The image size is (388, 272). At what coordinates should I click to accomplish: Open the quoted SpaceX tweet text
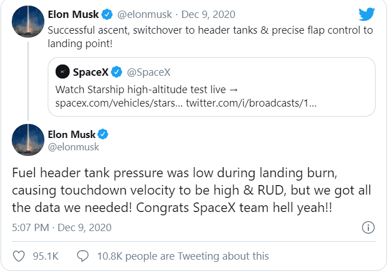[x=151, y=90]
